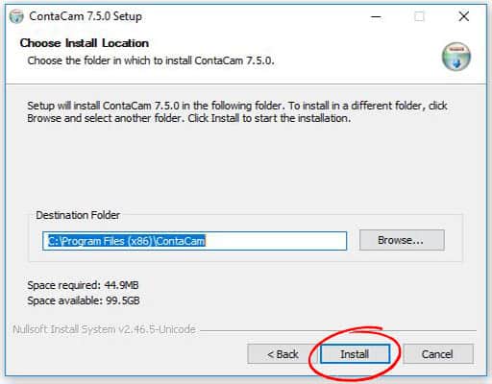Click the ContaCam 7.5.0 Setup title text
This screenshot has width=492, height=384.
pos(86,16)
